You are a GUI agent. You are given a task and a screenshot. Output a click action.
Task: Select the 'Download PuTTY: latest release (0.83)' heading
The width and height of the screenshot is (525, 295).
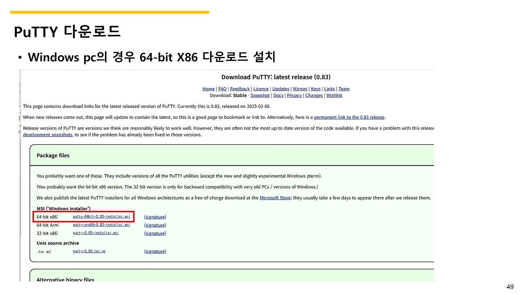(276, 77)
